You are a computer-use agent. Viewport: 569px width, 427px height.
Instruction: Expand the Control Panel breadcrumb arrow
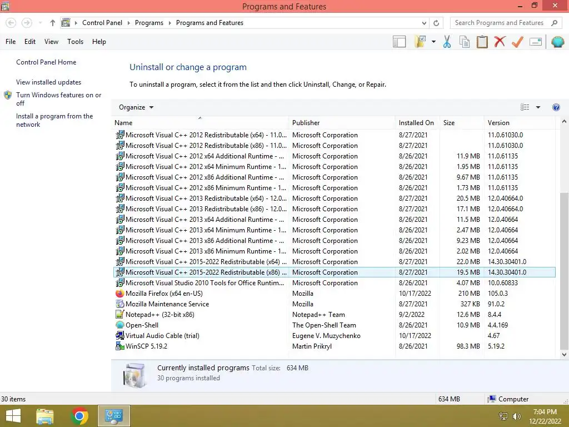click(x=128, y=23)
